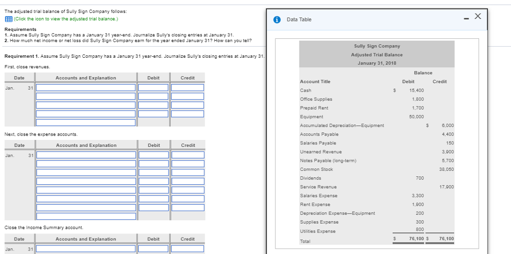Select the eighth explanation field in close expenses entry
The image size is (511, 254).
86,216
